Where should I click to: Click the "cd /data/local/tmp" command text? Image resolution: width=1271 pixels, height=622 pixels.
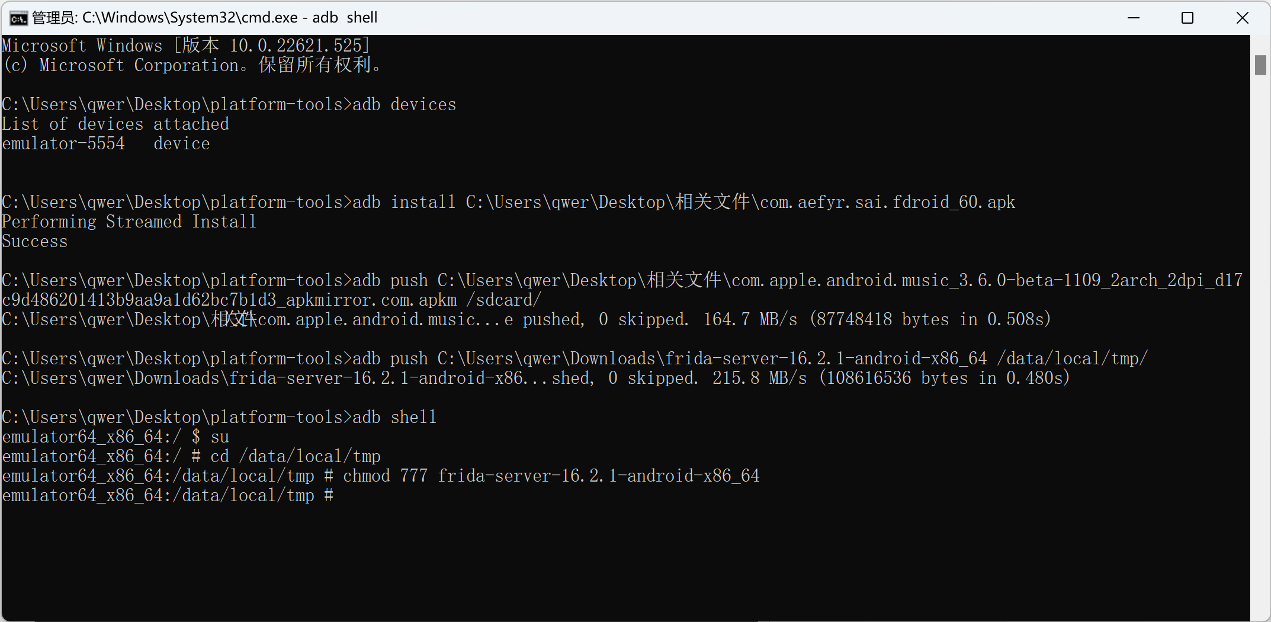[x=296, y=457]
